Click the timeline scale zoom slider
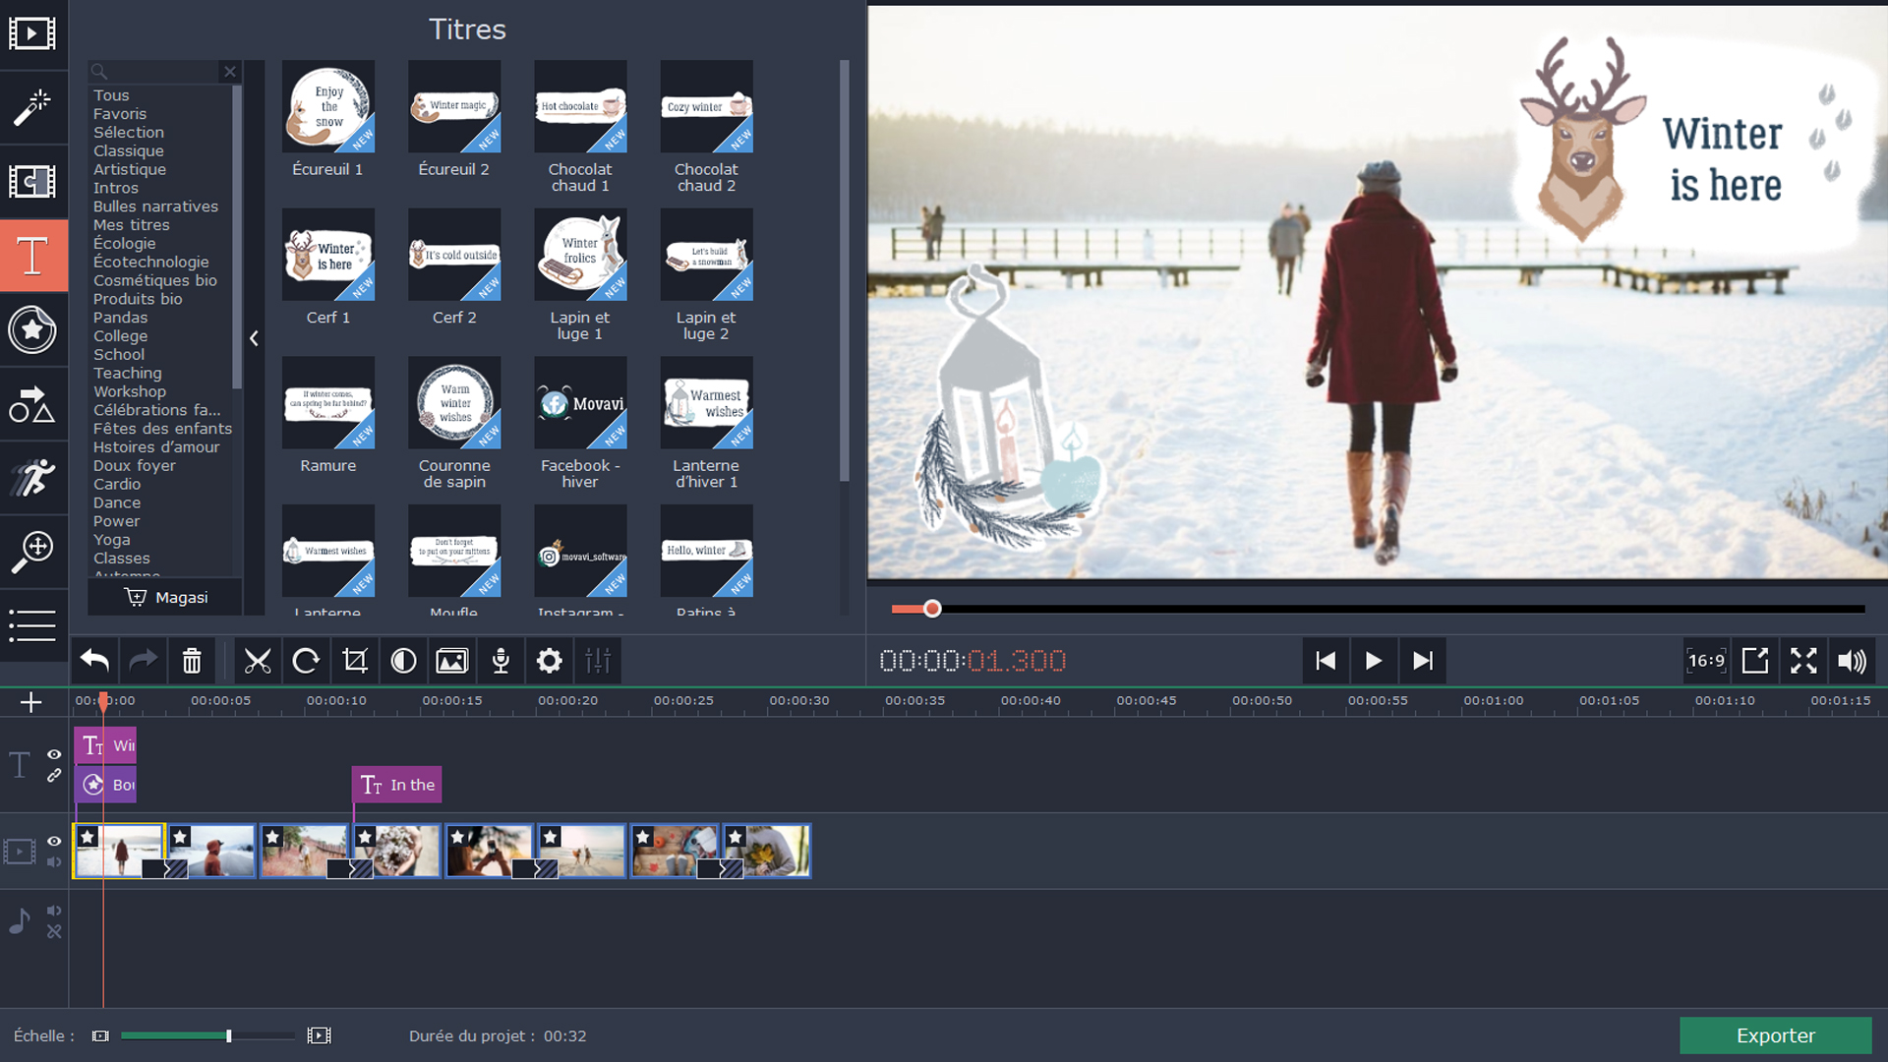 [x=228, y=1035]
